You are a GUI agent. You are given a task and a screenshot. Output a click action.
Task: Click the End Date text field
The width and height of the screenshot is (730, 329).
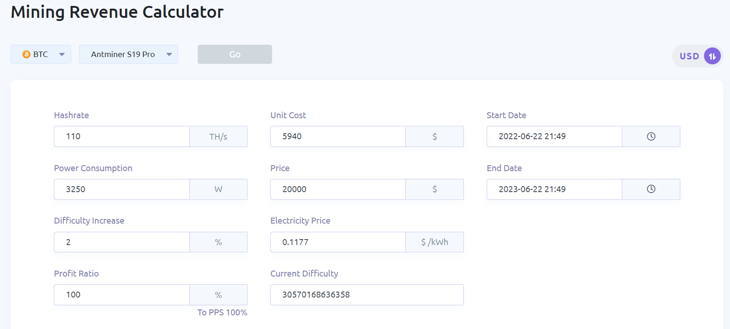[554, 189]
